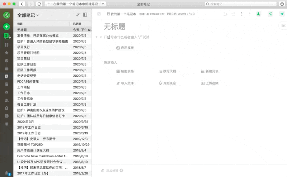Click the note body placeholder text line
This screenshot has height=177, width=287.
(x=127, y=37)
